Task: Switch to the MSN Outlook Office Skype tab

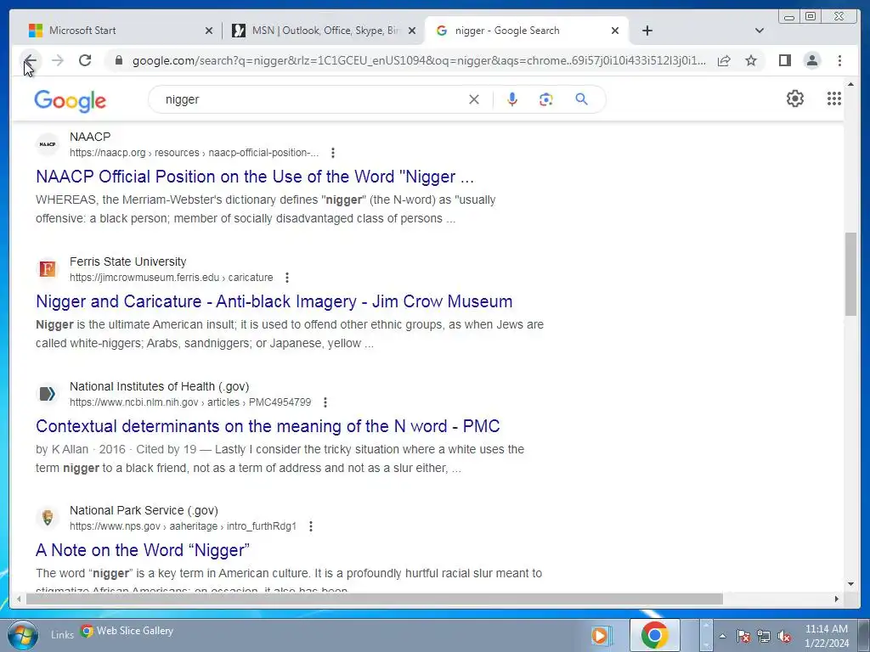Action: [x=324, y=31]
